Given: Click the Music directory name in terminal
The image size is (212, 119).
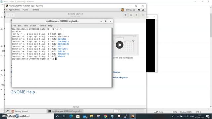Looking at the screenshot, I should [x=61, y=46].
